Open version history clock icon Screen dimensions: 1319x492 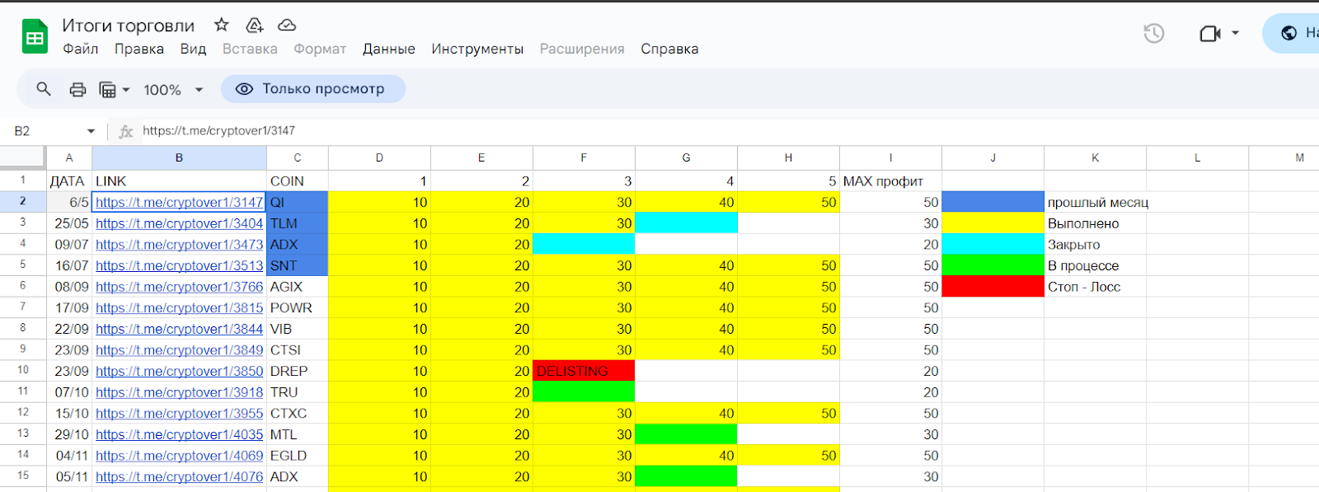(1154, 33)
